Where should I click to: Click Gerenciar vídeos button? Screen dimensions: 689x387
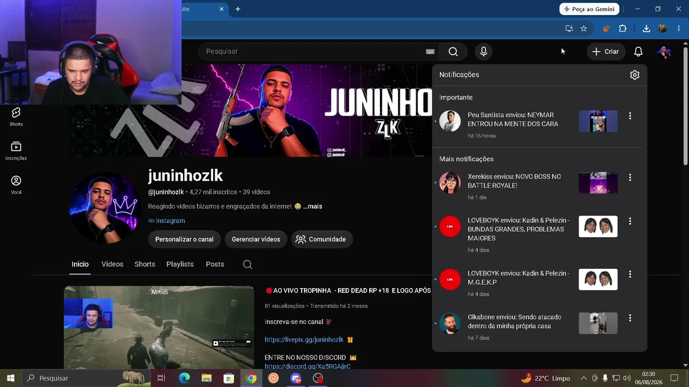[x=256, y=239]
